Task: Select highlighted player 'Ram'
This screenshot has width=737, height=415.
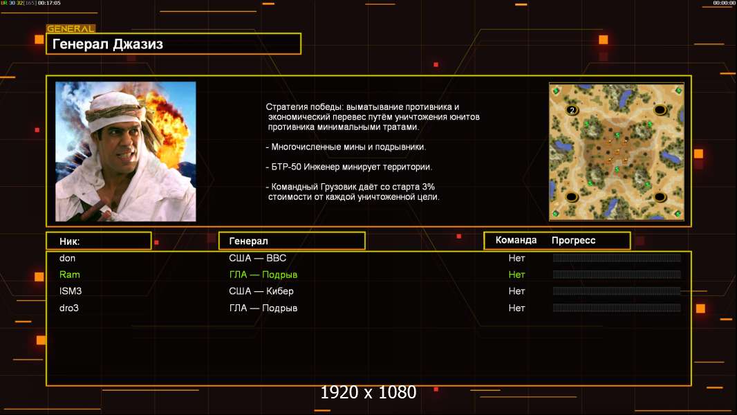Action: point(70,275)
